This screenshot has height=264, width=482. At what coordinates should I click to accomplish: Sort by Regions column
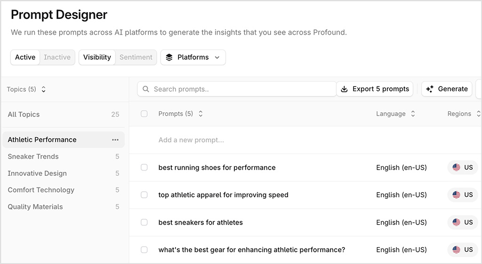pyautogui.click(x=464, y=114)
